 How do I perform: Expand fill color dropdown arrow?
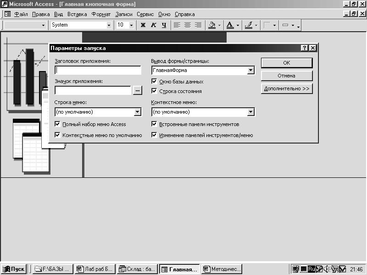click(x=219, y=25)
